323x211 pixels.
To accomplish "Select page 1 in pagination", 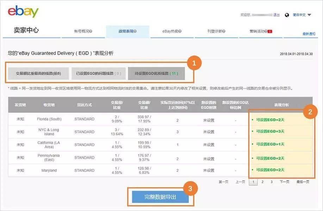I will tap(253, 182).
